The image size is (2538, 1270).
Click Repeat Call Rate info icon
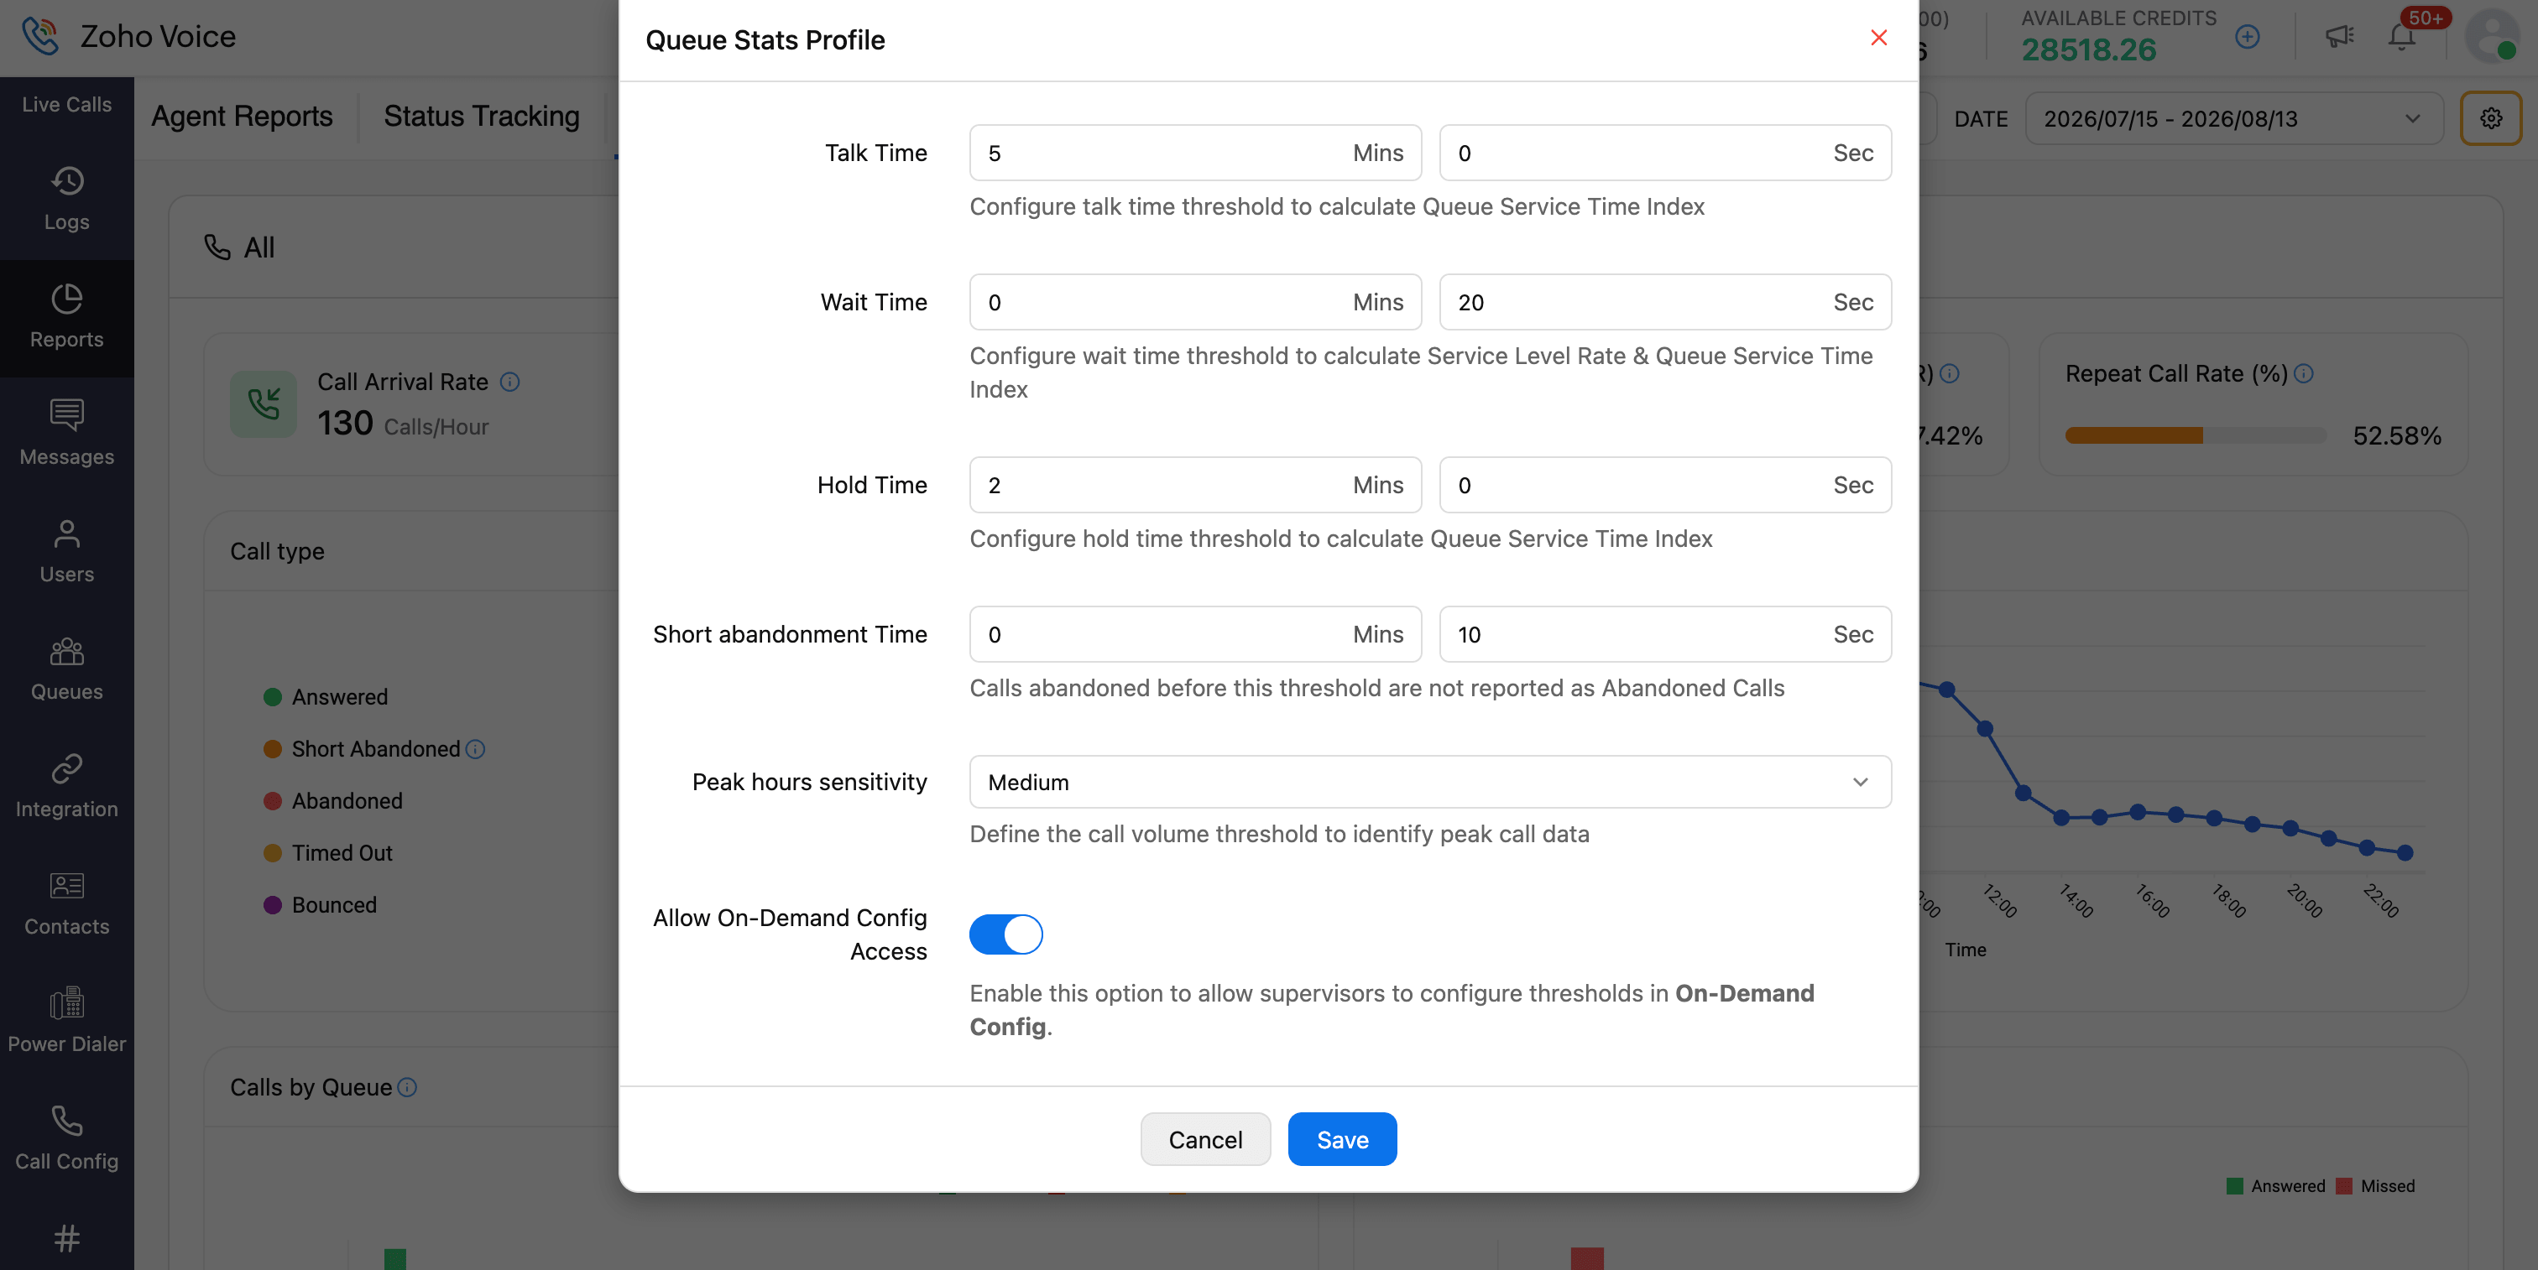(x=2304, y=374)
